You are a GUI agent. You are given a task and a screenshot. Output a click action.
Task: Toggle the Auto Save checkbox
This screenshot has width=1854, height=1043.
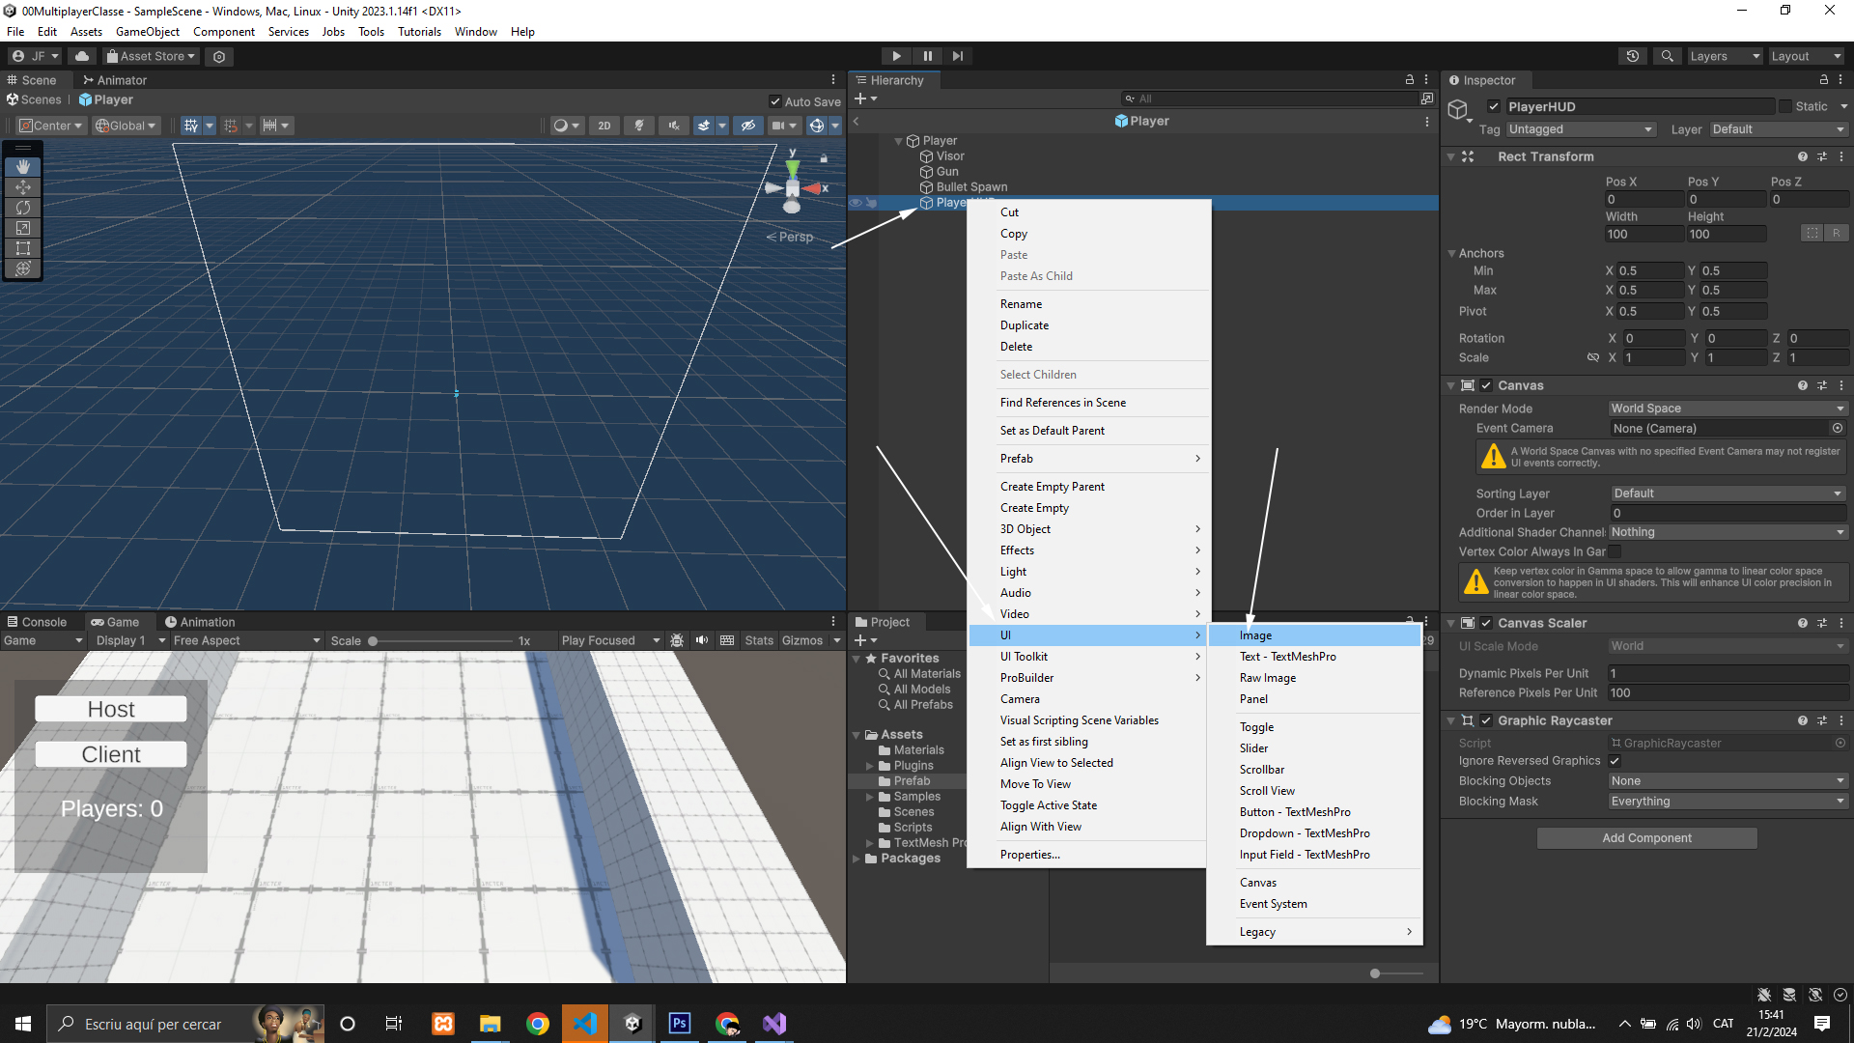[x=775, y=101]
